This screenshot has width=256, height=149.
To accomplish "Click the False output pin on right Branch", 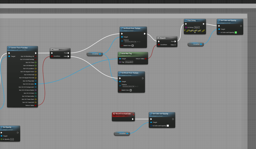I will [x=175, y=45].
